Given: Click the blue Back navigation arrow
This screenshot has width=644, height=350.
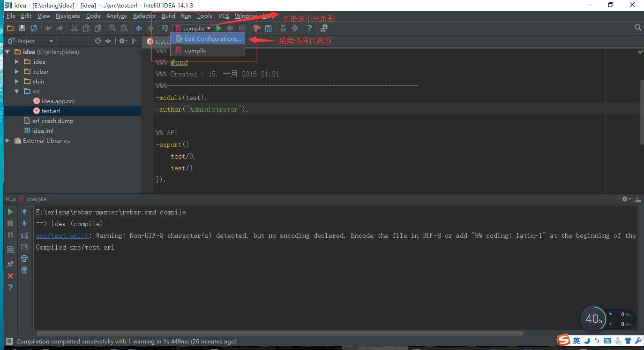Looking at the screenshot, I should pyautogui.click(x=139, y=29).
